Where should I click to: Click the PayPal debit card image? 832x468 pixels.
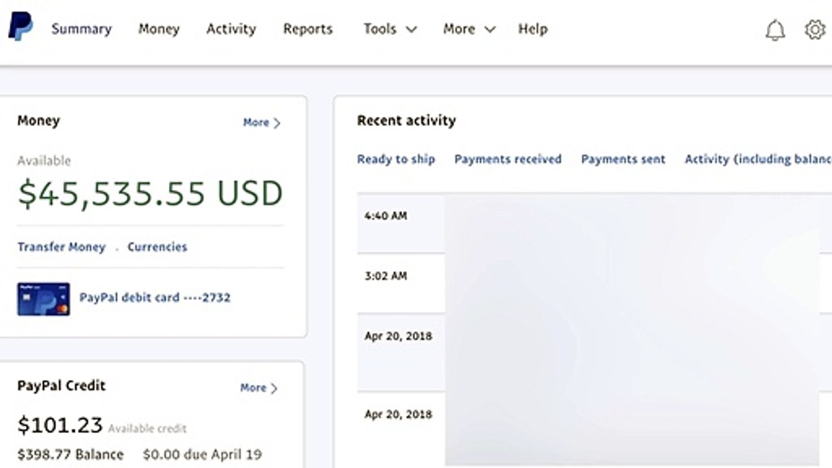44,298
